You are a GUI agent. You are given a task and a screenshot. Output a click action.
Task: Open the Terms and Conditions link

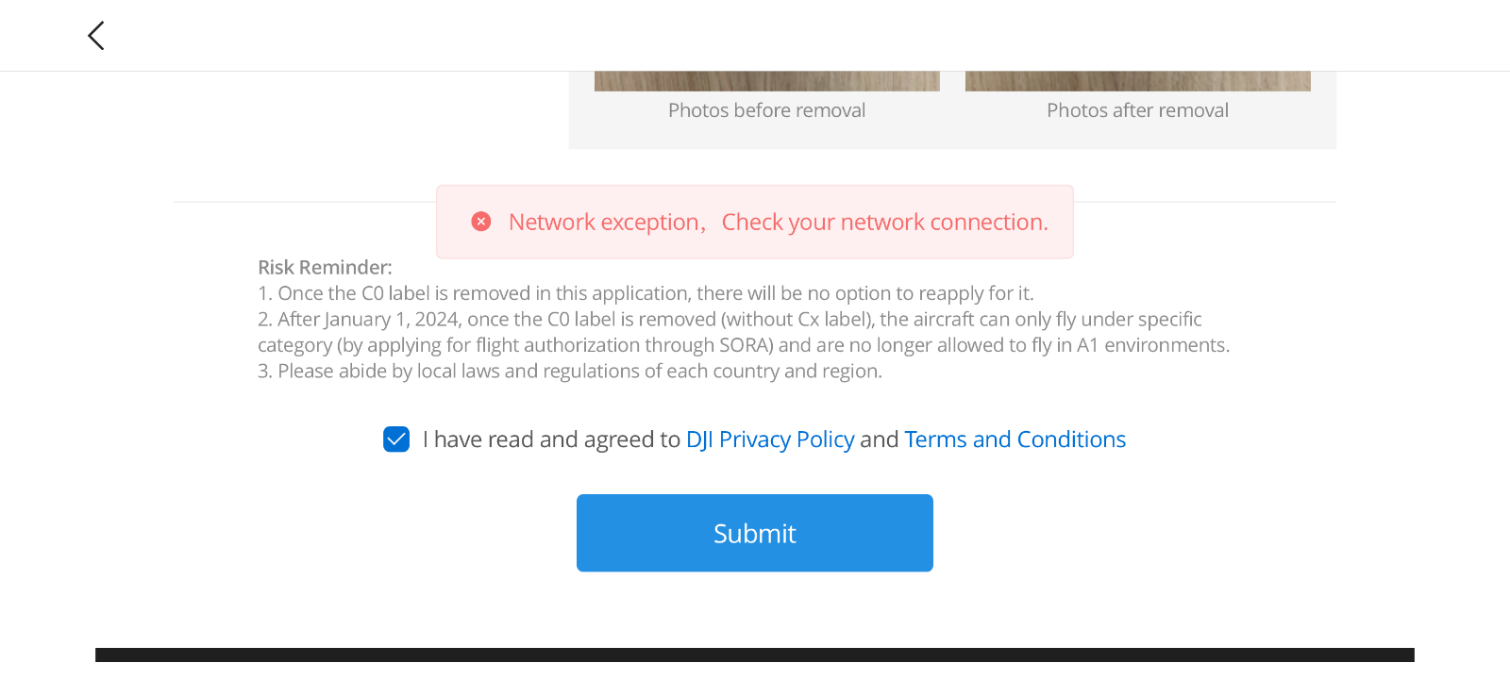(x=1015, y=439)
